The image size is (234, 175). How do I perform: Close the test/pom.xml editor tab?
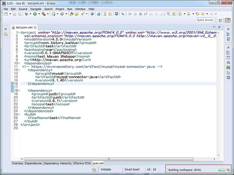pyautogui.click(x=35, y=28)
